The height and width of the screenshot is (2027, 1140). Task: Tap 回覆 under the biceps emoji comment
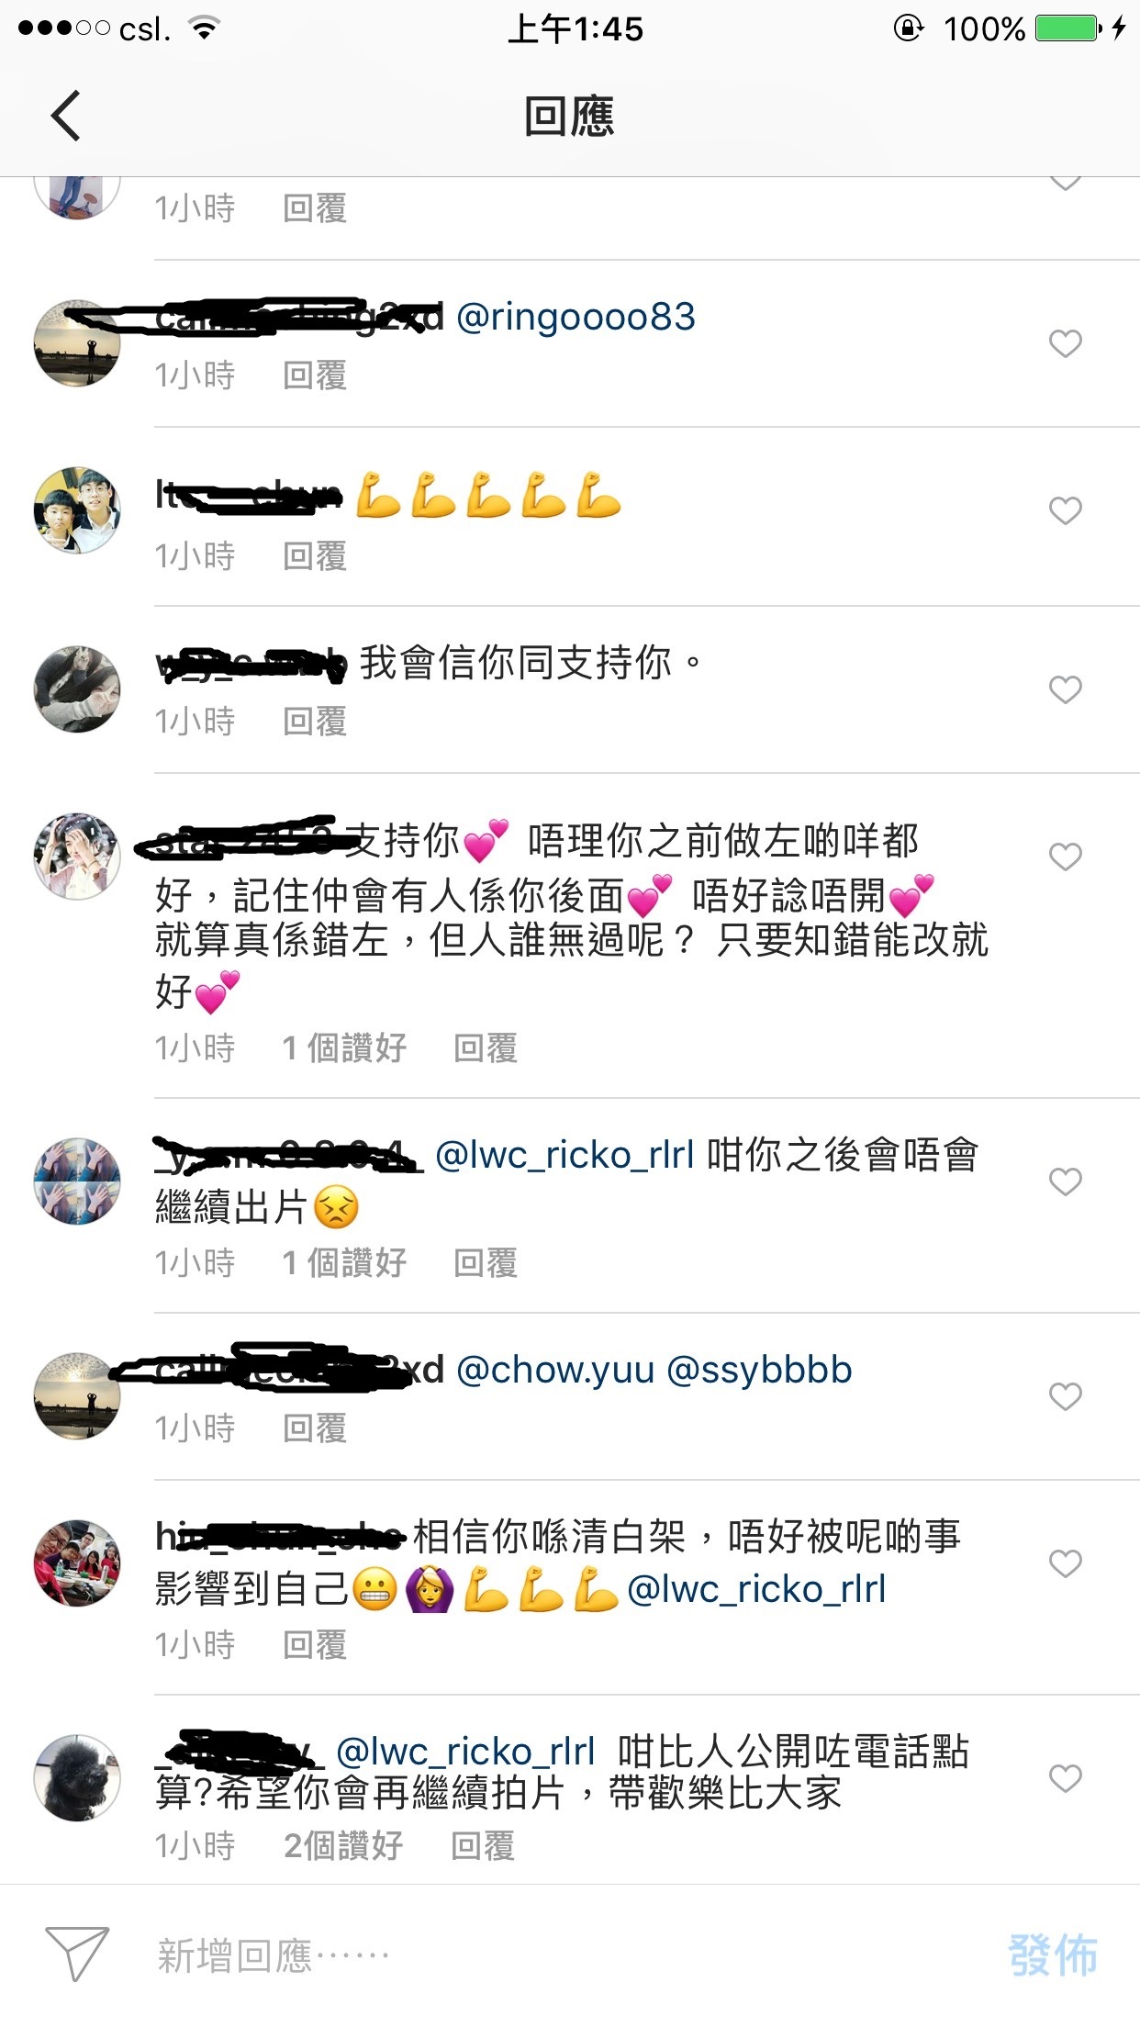coord(315,556)
